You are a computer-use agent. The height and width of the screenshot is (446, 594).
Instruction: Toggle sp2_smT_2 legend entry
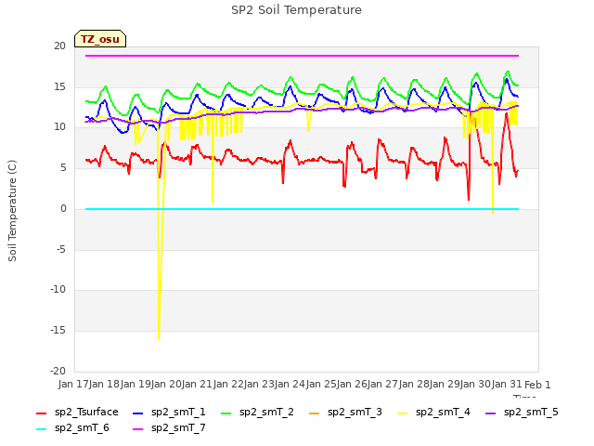point(258,413)
